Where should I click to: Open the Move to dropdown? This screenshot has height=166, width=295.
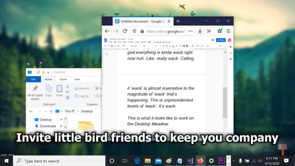point(83,88)
